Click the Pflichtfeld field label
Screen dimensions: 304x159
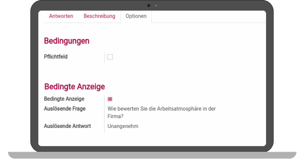[56, 57]
